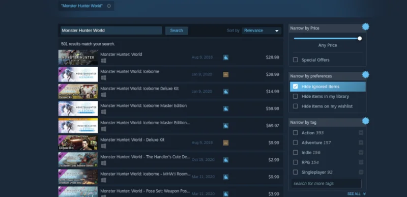Open Iceborne Master Edition priced $59.98
This screenshot has width=407, height=197.
tap(170, 108)
